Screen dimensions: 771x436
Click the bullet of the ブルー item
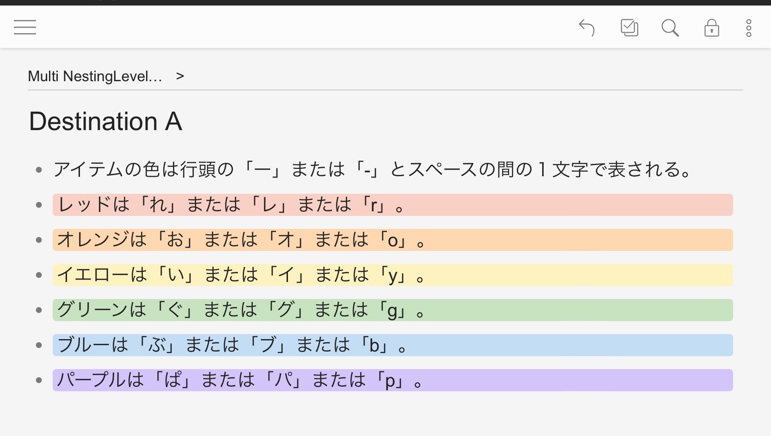point(39,345)
